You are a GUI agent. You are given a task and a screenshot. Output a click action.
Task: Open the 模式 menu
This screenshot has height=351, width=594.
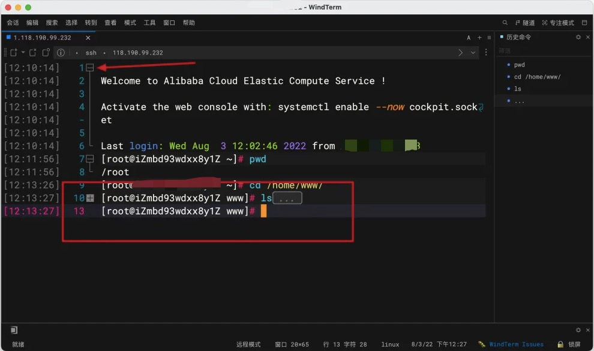pyautogui.click(x=130, y=23)
